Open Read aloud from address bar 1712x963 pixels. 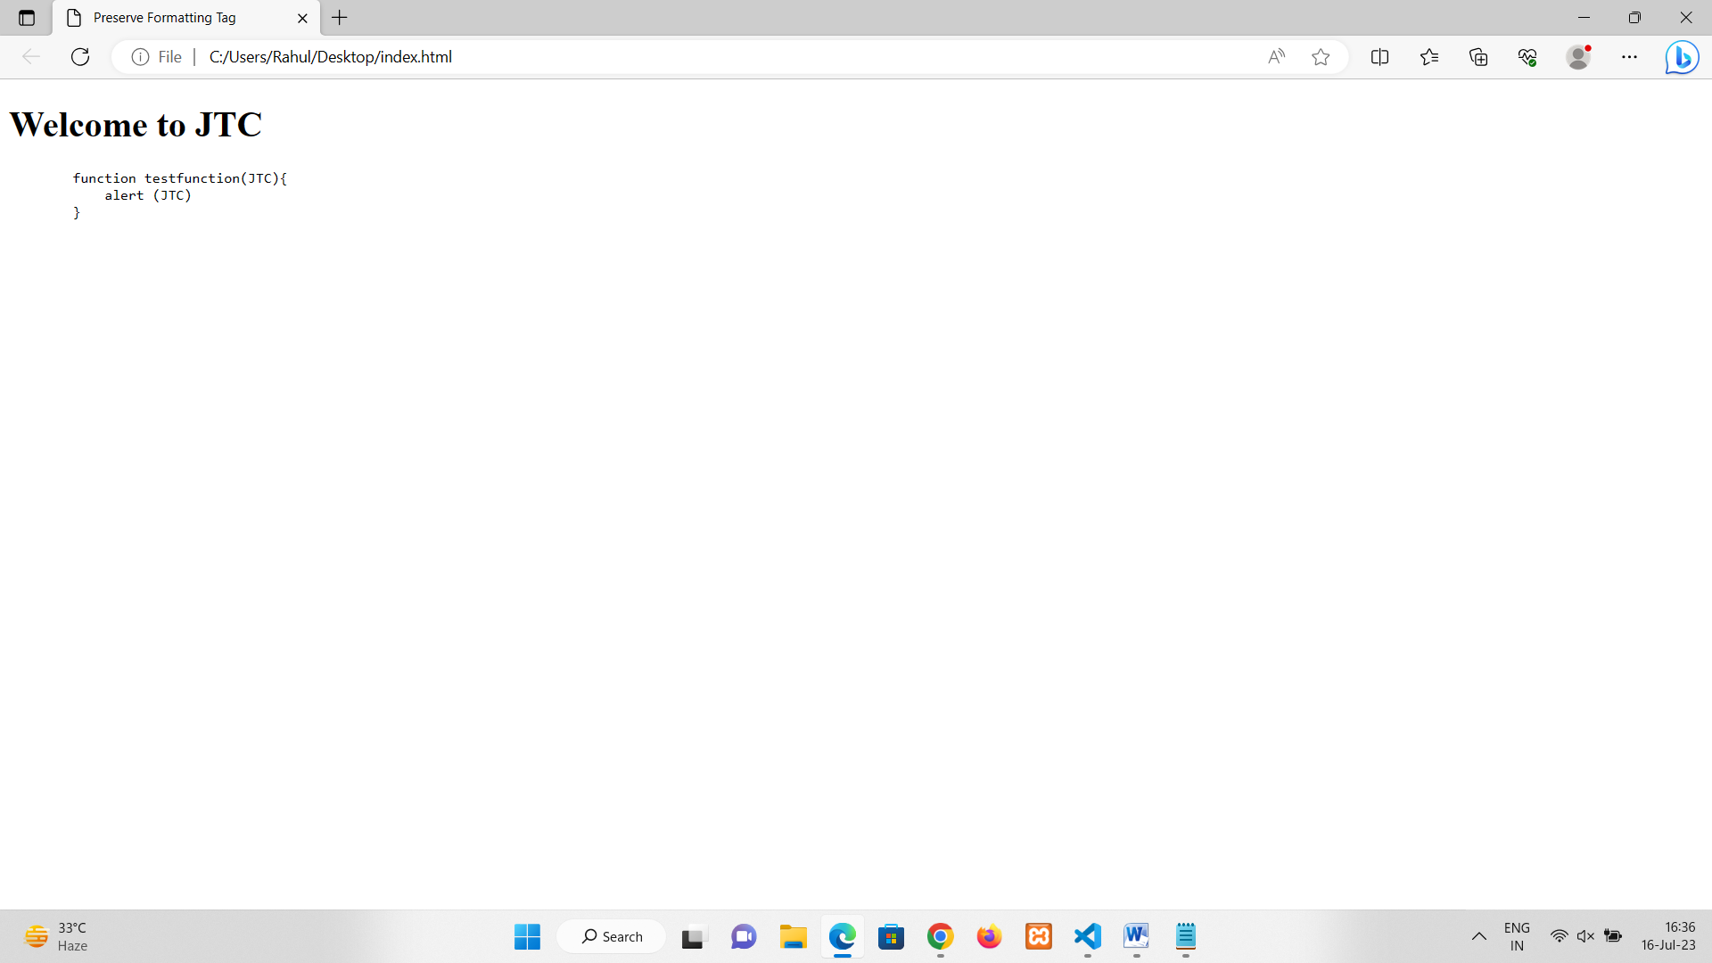(1276, 57)
